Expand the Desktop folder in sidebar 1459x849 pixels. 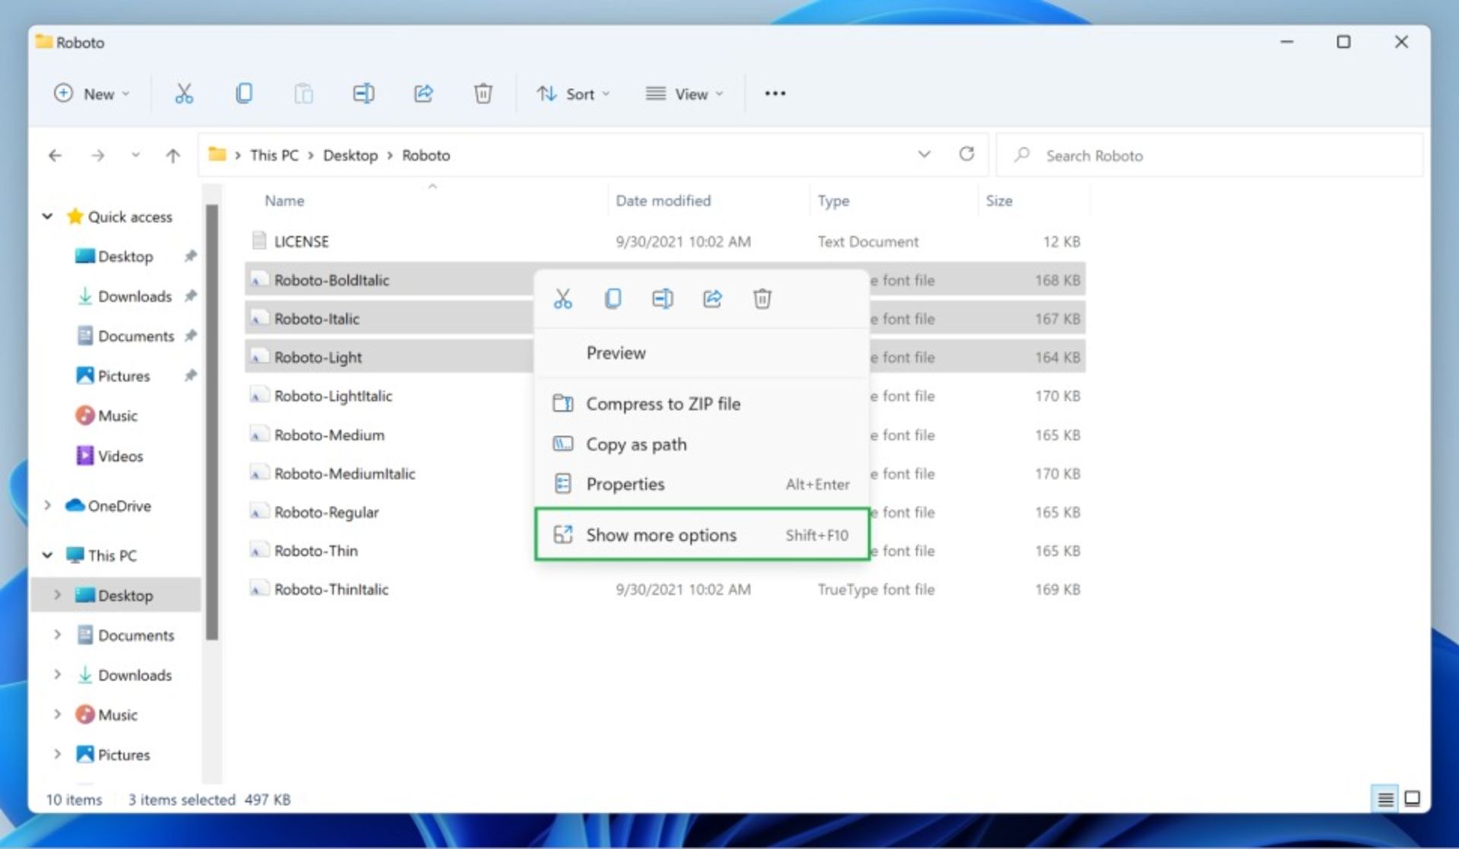(57, 595)
